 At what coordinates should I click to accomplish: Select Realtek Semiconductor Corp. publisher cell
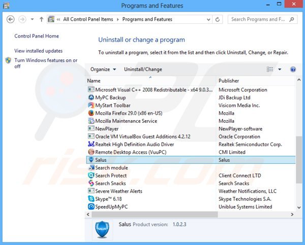coord(250,144)
